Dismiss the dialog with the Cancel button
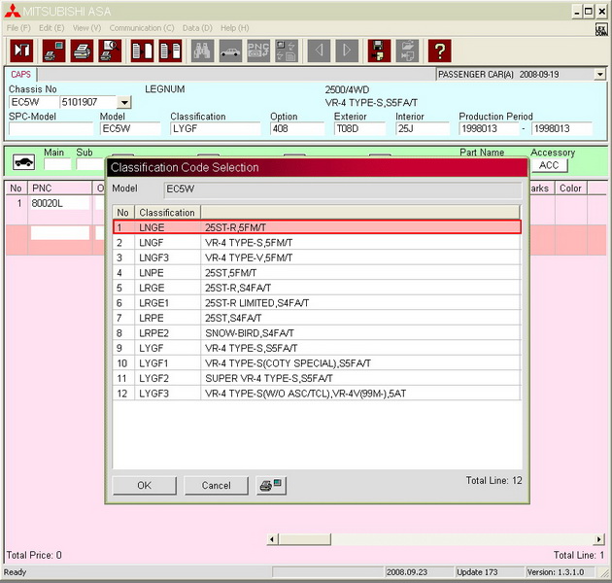The image size is (612, 583). tap(216, 486)
